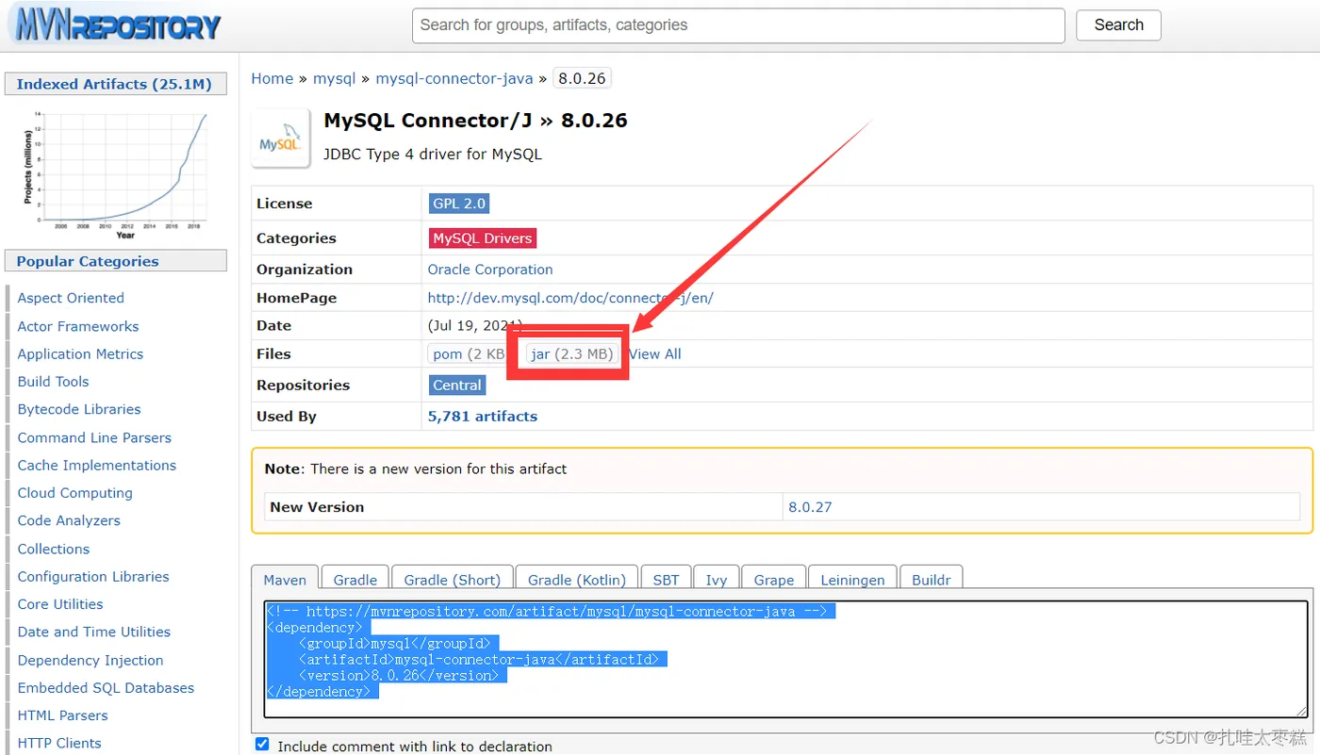Focus the artifact search input field
The image size is (1320, 755).
click(x=738, y=25)
